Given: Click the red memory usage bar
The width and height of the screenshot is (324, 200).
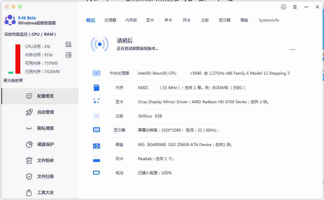Looking at the screenshot, I should pos(18,59).
